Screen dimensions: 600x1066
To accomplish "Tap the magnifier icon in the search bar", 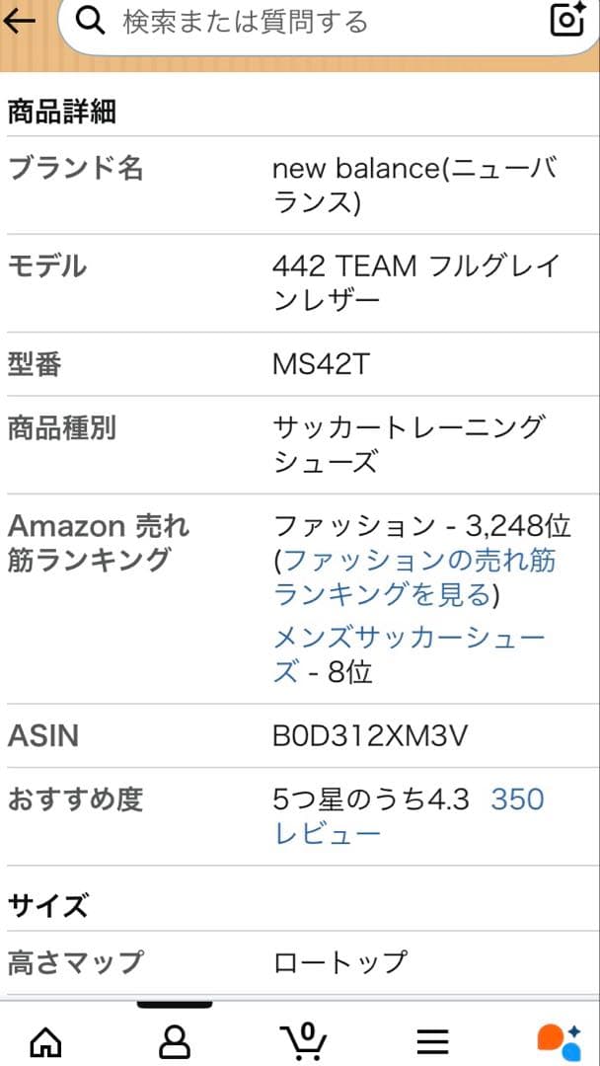I will 90,21.
